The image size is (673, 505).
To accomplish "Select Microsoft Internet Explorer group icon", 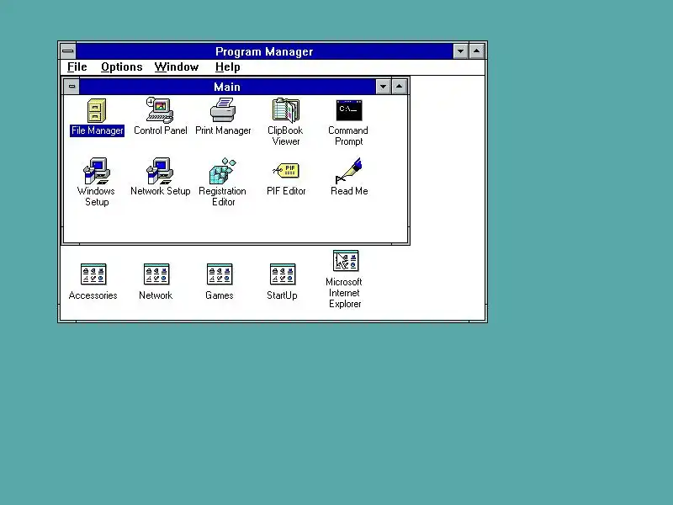I will point(346,261).
